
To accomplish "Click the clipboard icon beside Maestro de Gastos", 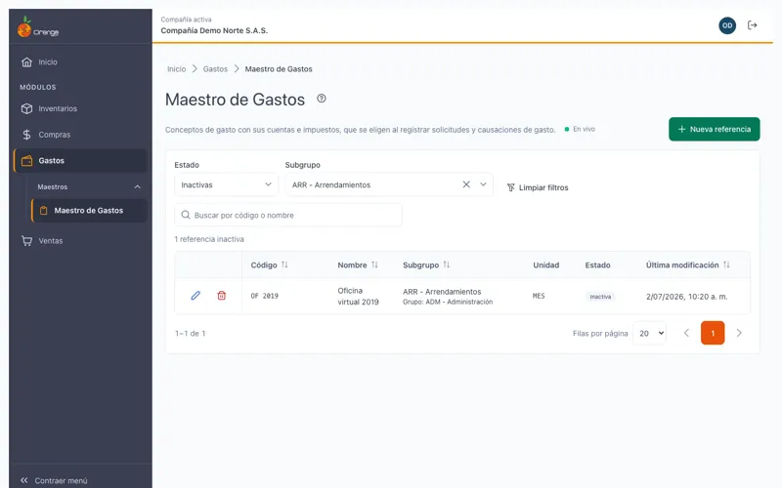I will (43, 211).
